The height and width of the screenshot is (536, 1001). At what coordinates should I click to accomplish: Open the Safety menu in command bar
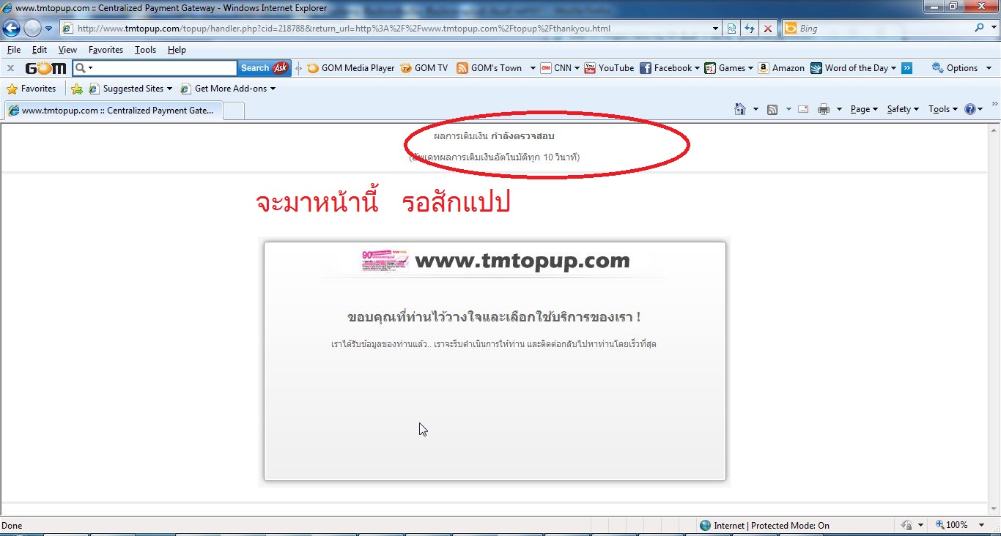(x=903, y=109)
